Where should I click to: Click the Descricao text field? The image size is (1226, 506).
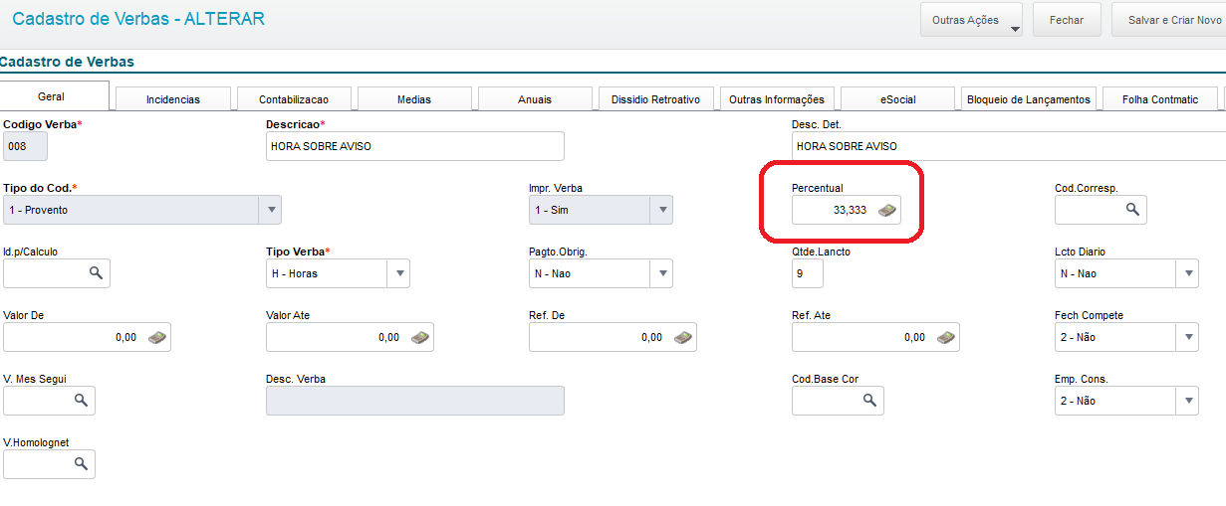pos(414,146)
